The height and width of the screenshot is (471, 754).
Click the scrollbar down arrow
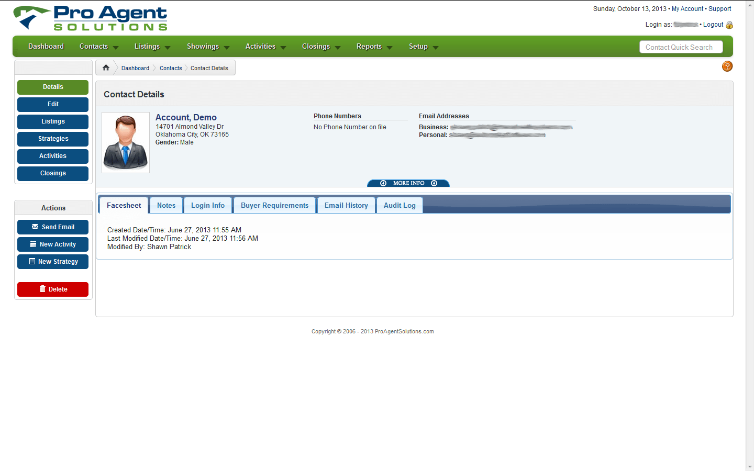click(x=750, y=467)
